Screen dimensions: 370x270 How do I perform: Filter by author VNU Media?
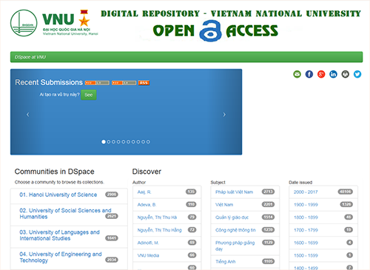click(148, 256)
